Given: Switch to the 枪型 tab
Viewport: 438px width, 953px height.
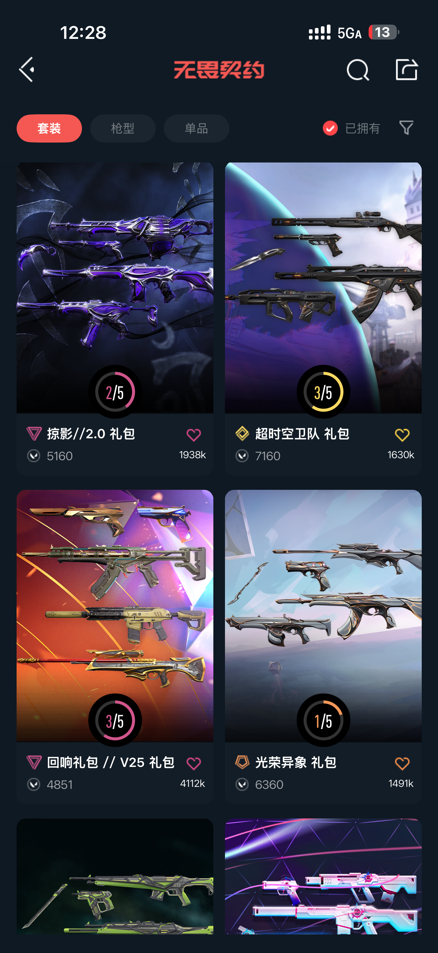Looking at the screenshot, I should (x=123, y=128).
